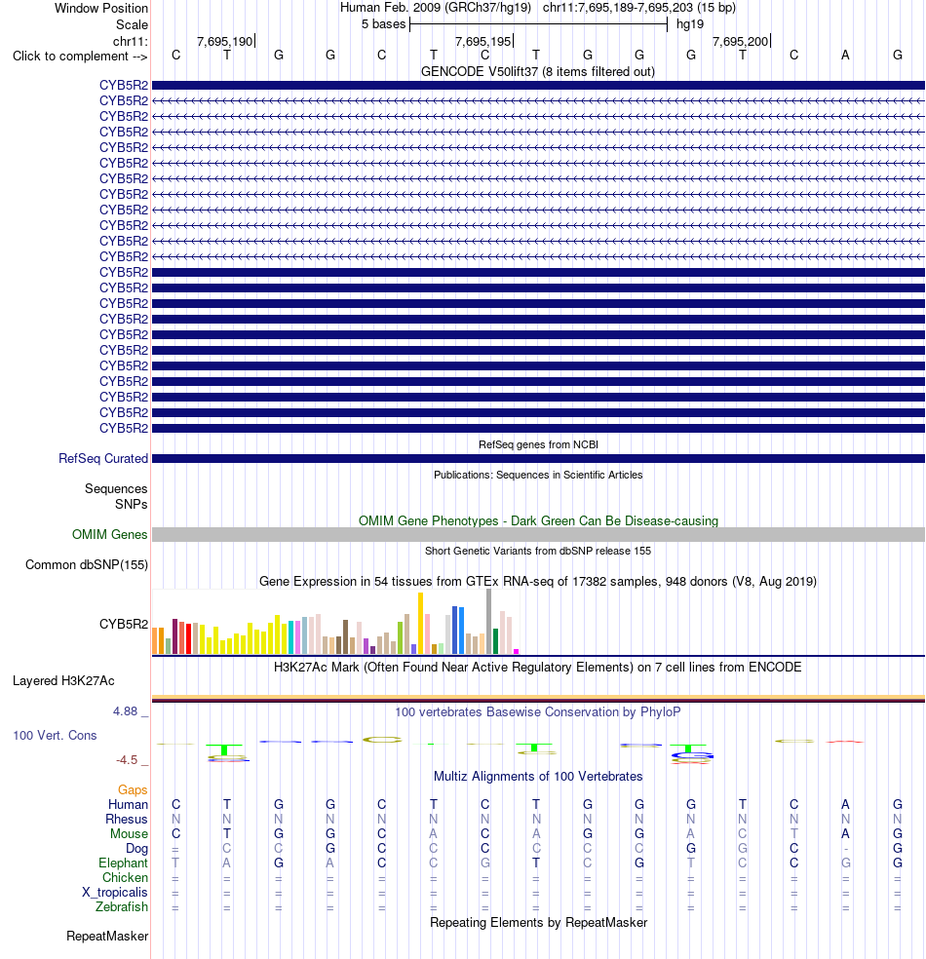
Task: Click the RefSeq Curated exon bar
Action: pyautogui.click(x=538, y=459)
